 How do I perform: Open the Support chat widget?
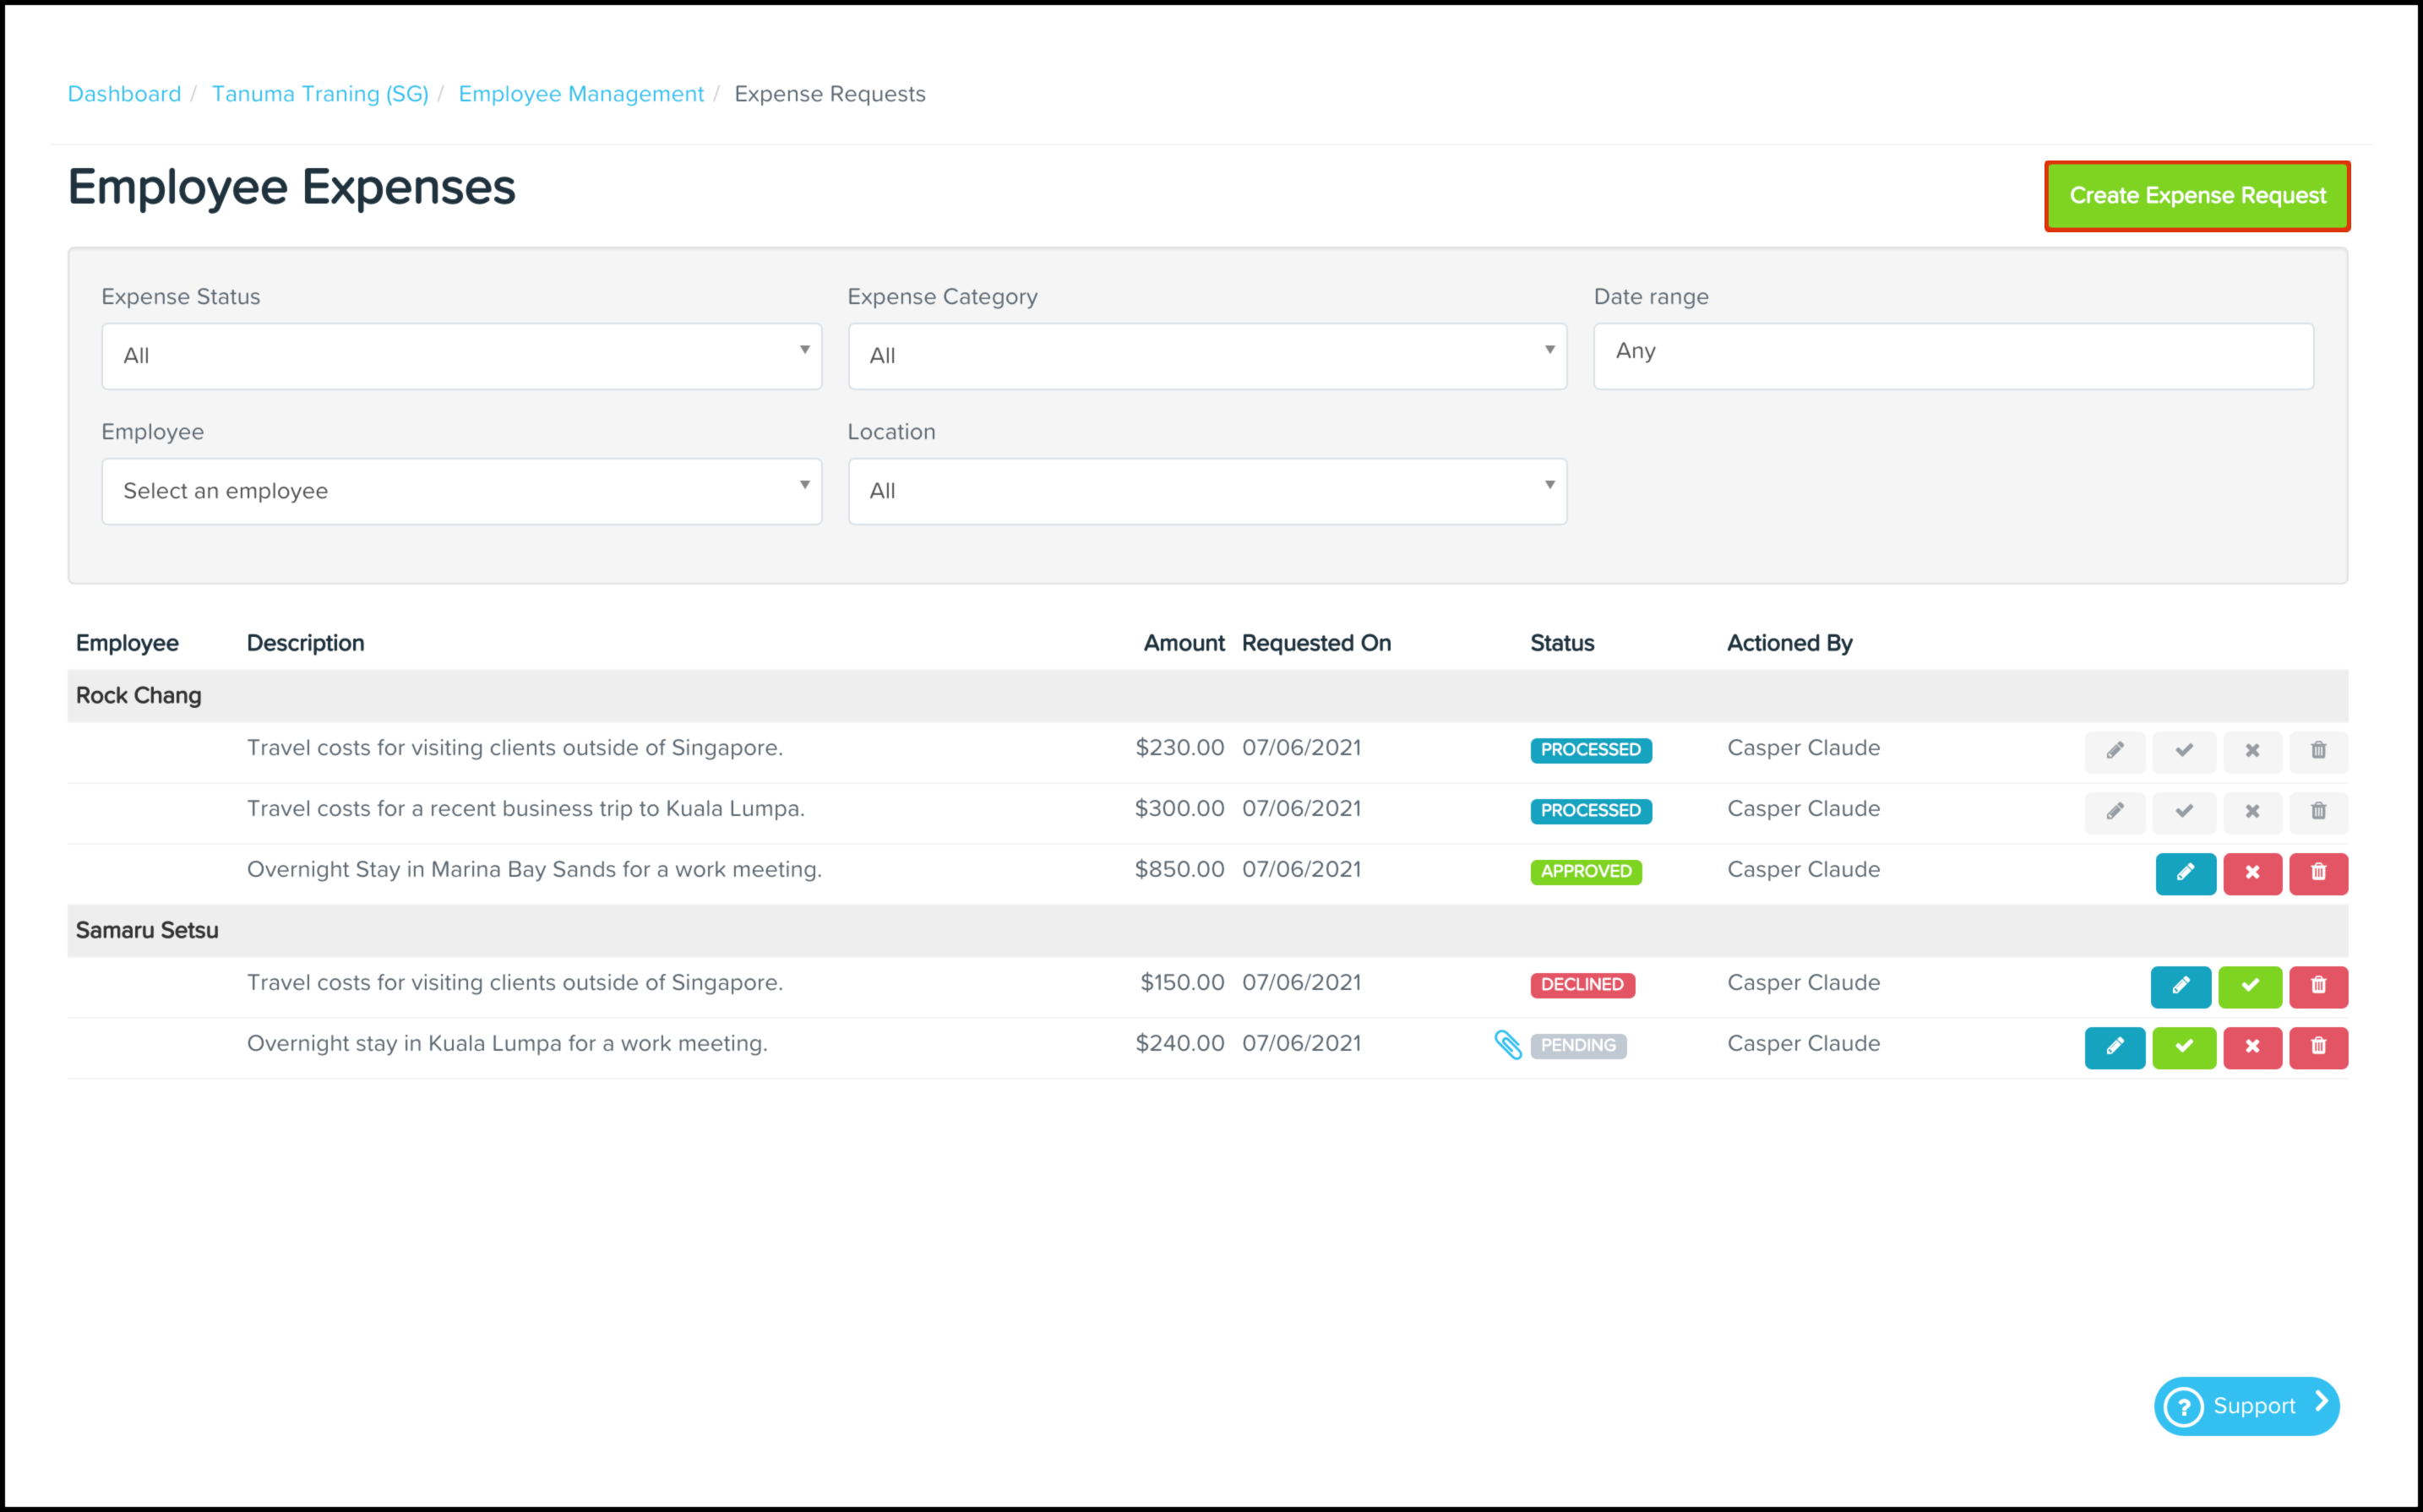[x=2246, y=1406]
